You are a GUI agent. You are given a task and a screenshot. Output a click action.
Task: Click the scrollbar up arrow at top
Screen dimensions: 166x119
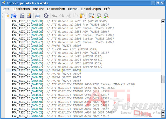point(163,21)
